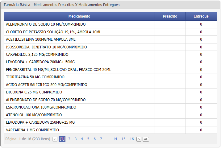Image resolution: width=221 pixels, height=148 pixels.
Task: Select LEVODOPA + CARBIDOPA 250MG+25 MG row
Action: 111,122
